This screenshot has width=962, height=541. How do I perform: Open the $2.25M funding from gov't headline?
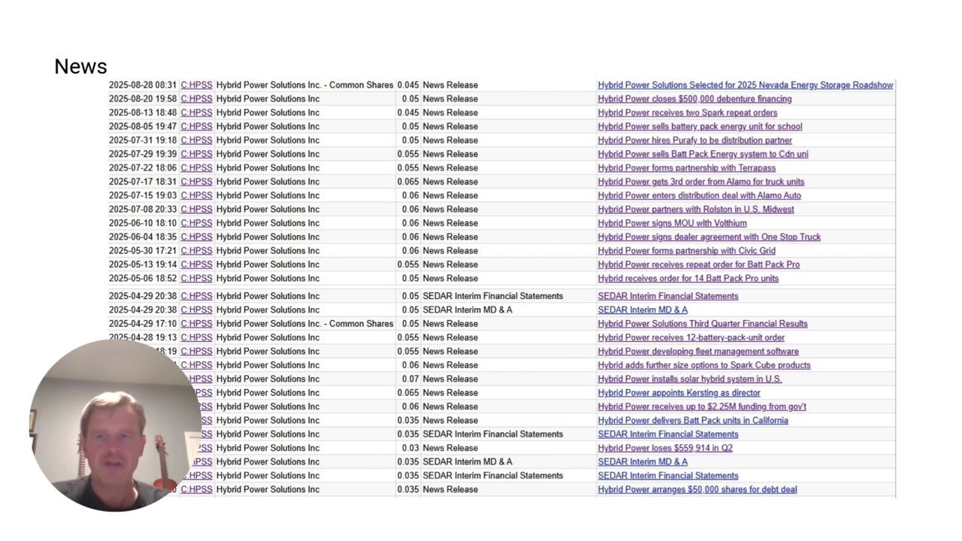click(701, 407)
